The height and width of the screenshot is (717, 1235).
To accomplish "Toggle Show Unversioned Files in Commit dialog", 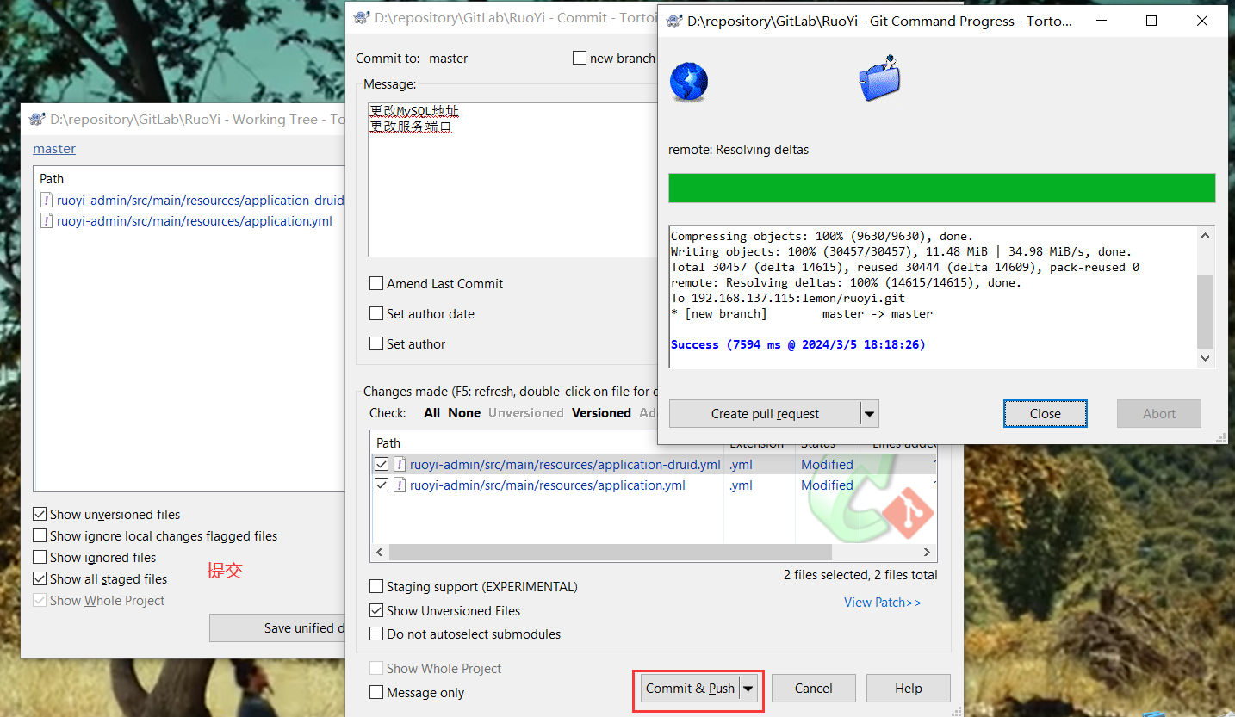I will 376,611.
